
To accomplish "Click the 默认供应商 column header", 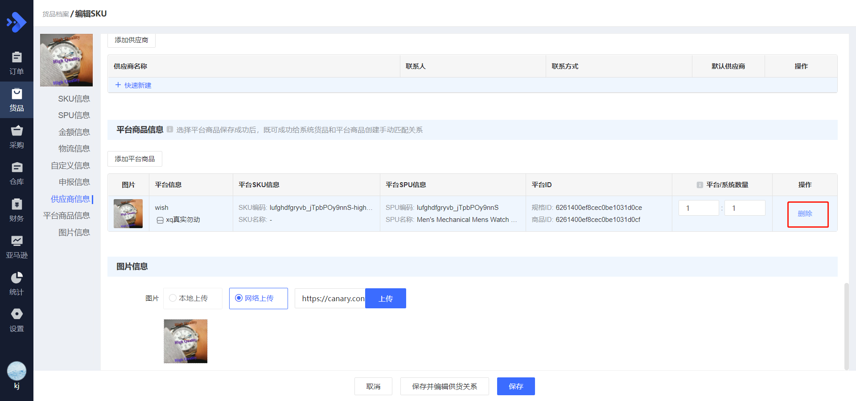I will click(x=728, y=66).
